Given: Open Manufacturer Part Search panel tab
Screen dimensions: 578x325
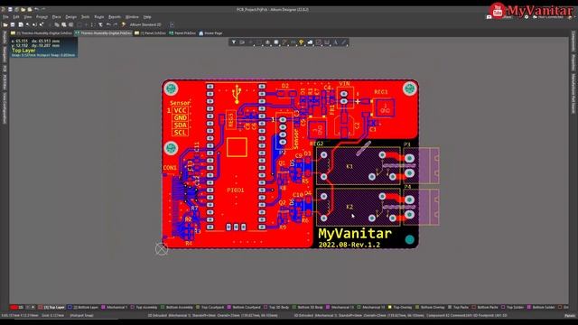Looking at the screenshot, I should tap(573, 93).
